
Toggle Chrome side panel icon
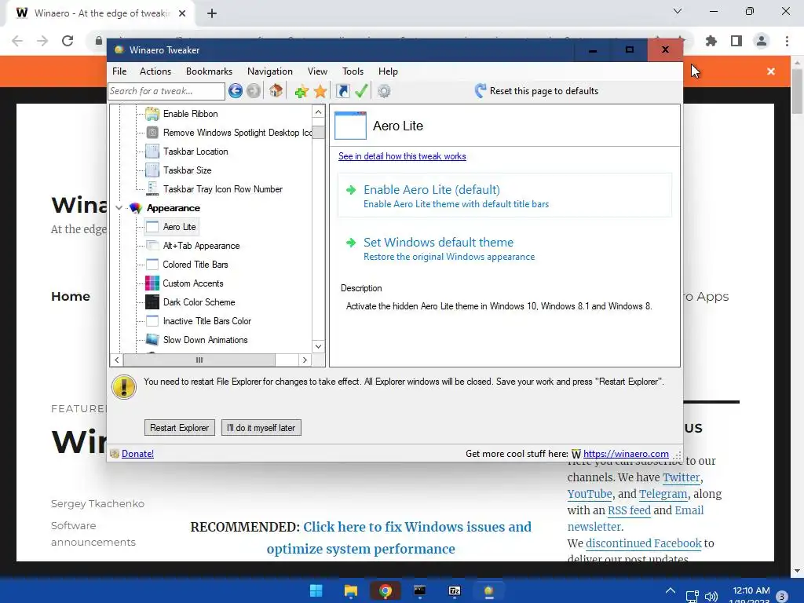[736, 41]
